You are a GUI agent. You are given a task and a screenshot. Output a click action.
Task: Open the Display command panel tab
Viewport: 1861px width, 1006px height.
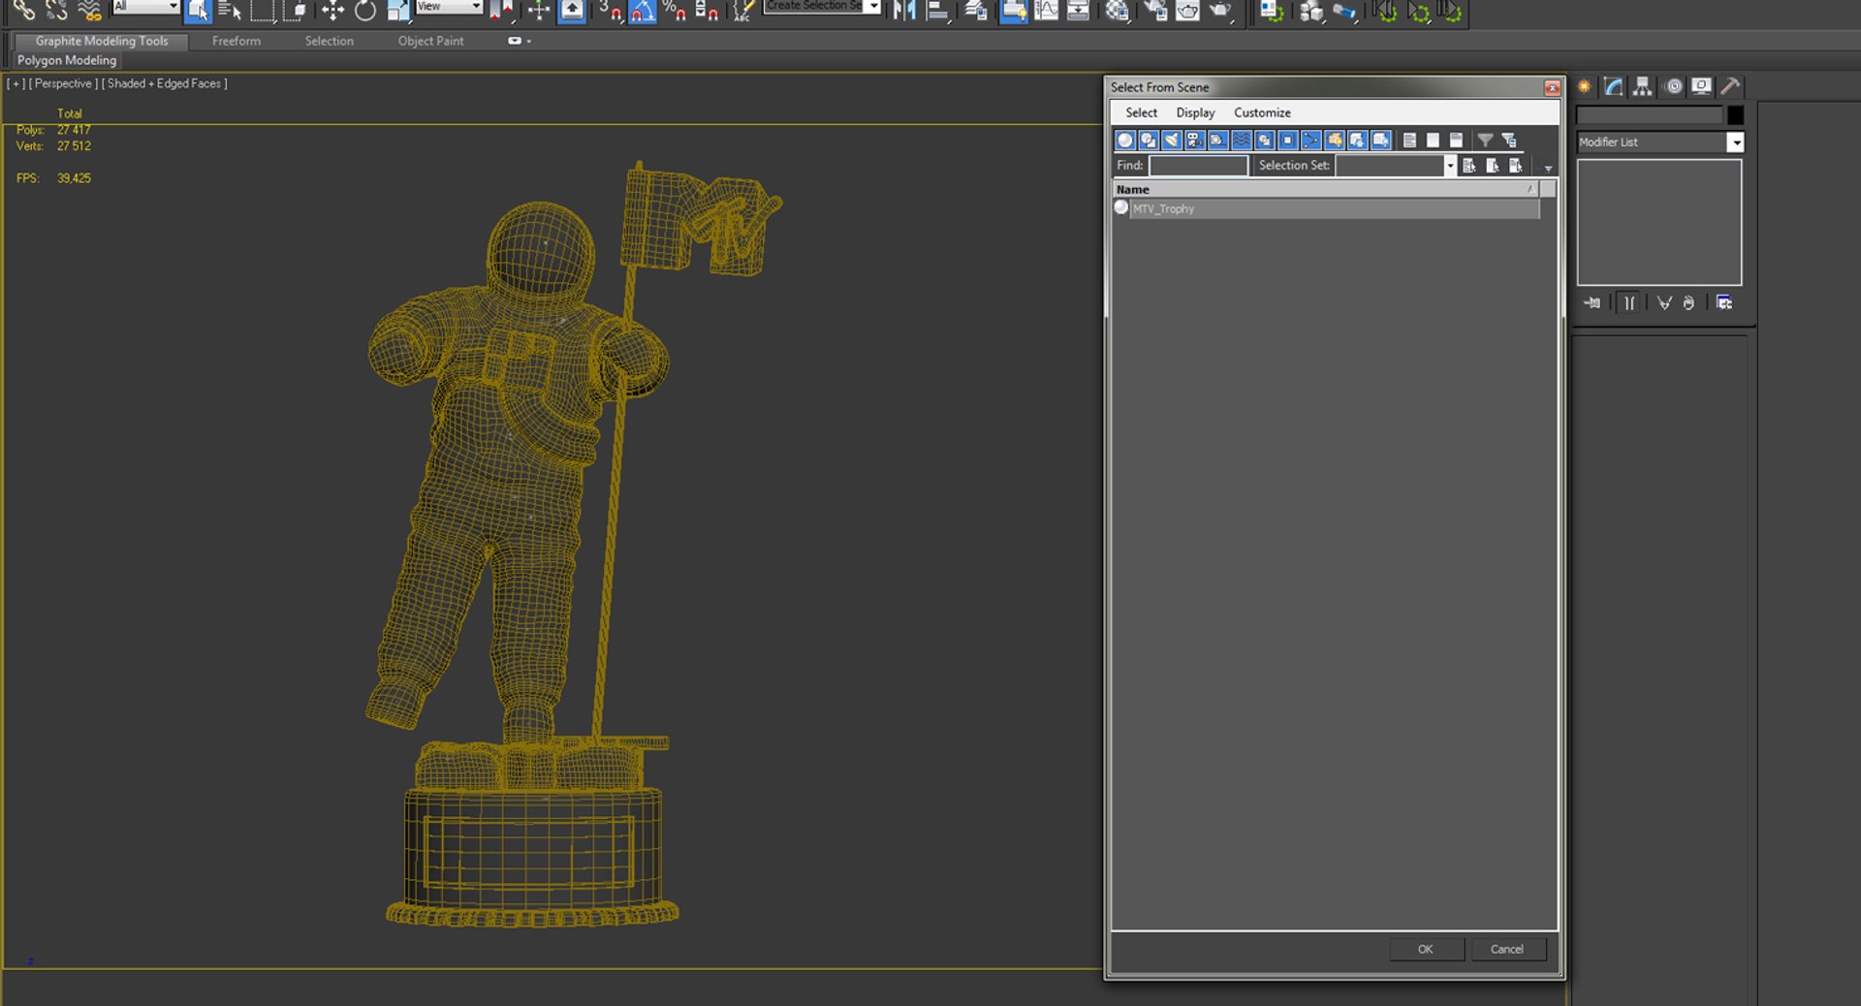pos(1702,86)
